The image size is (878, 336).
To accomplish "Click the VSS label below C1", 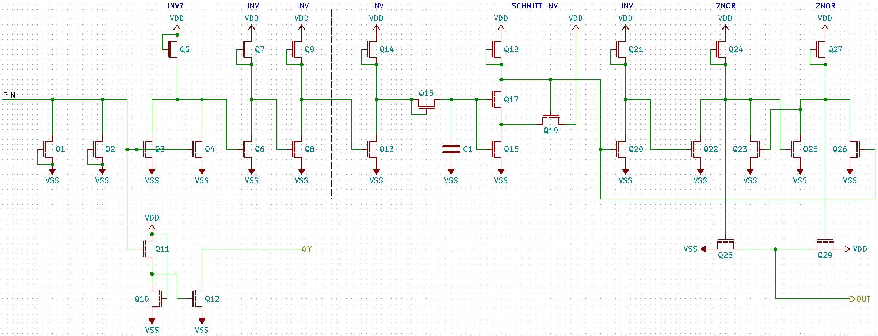I will click(451, 180).
